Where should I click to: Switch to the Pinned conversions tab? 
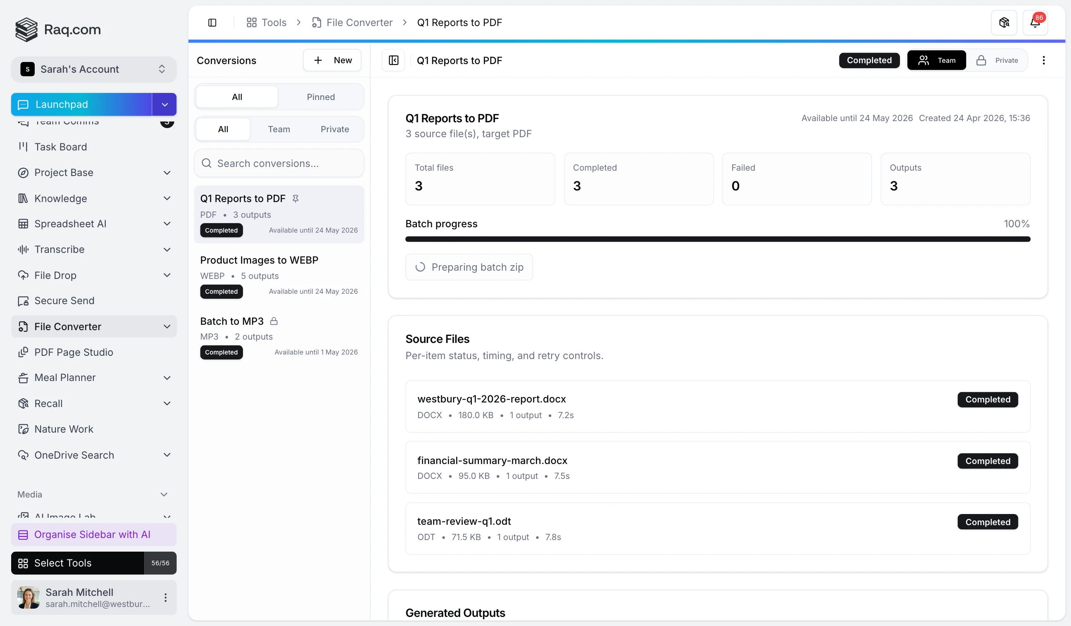321,97
